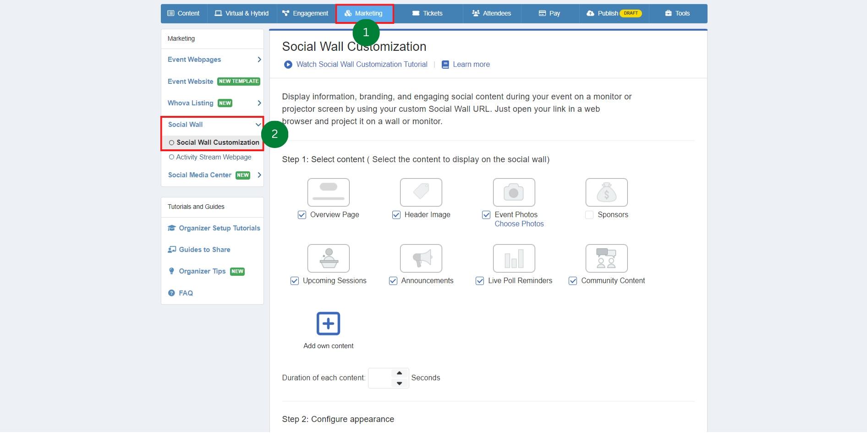Click the Add own content plus icon
Image resolution: width=867 pixels, height=433 pixels.
[328, 323]
